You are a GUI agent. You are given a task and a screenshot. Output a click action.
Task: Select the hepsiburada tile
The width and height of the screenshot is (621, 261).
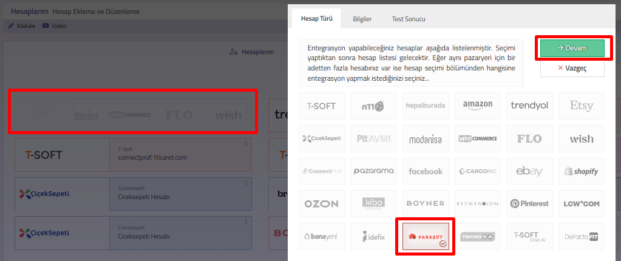pos(426,106)
